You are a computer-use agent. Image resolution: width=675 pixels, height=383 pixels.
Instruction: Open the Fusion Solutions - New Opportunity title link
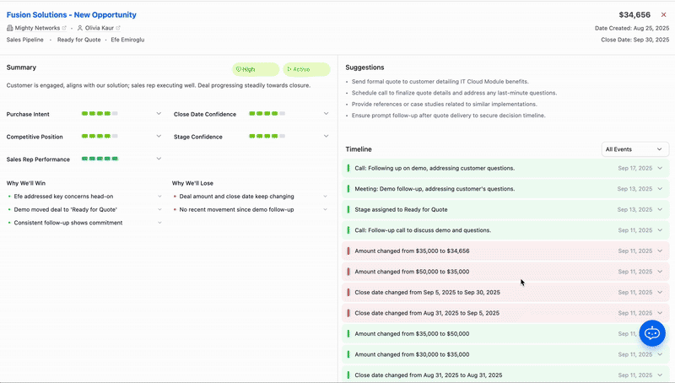click(x=72, y=15)
